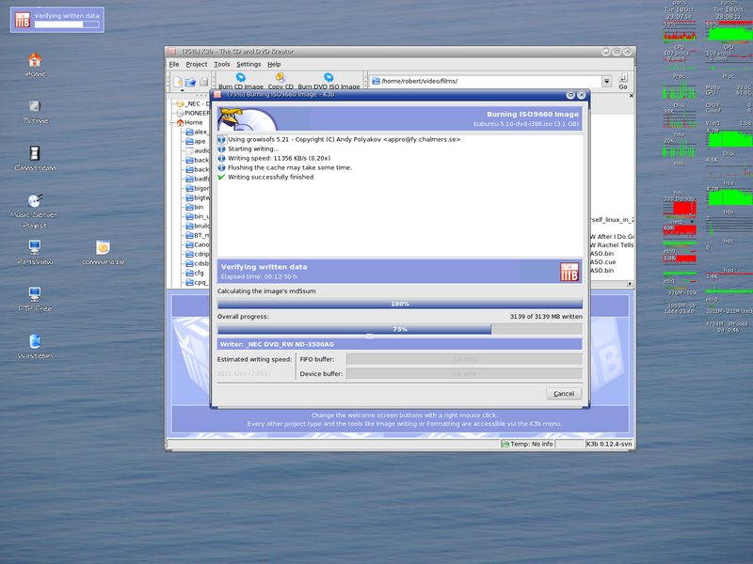Select the FTP Free desktop icon

(35, 299)
